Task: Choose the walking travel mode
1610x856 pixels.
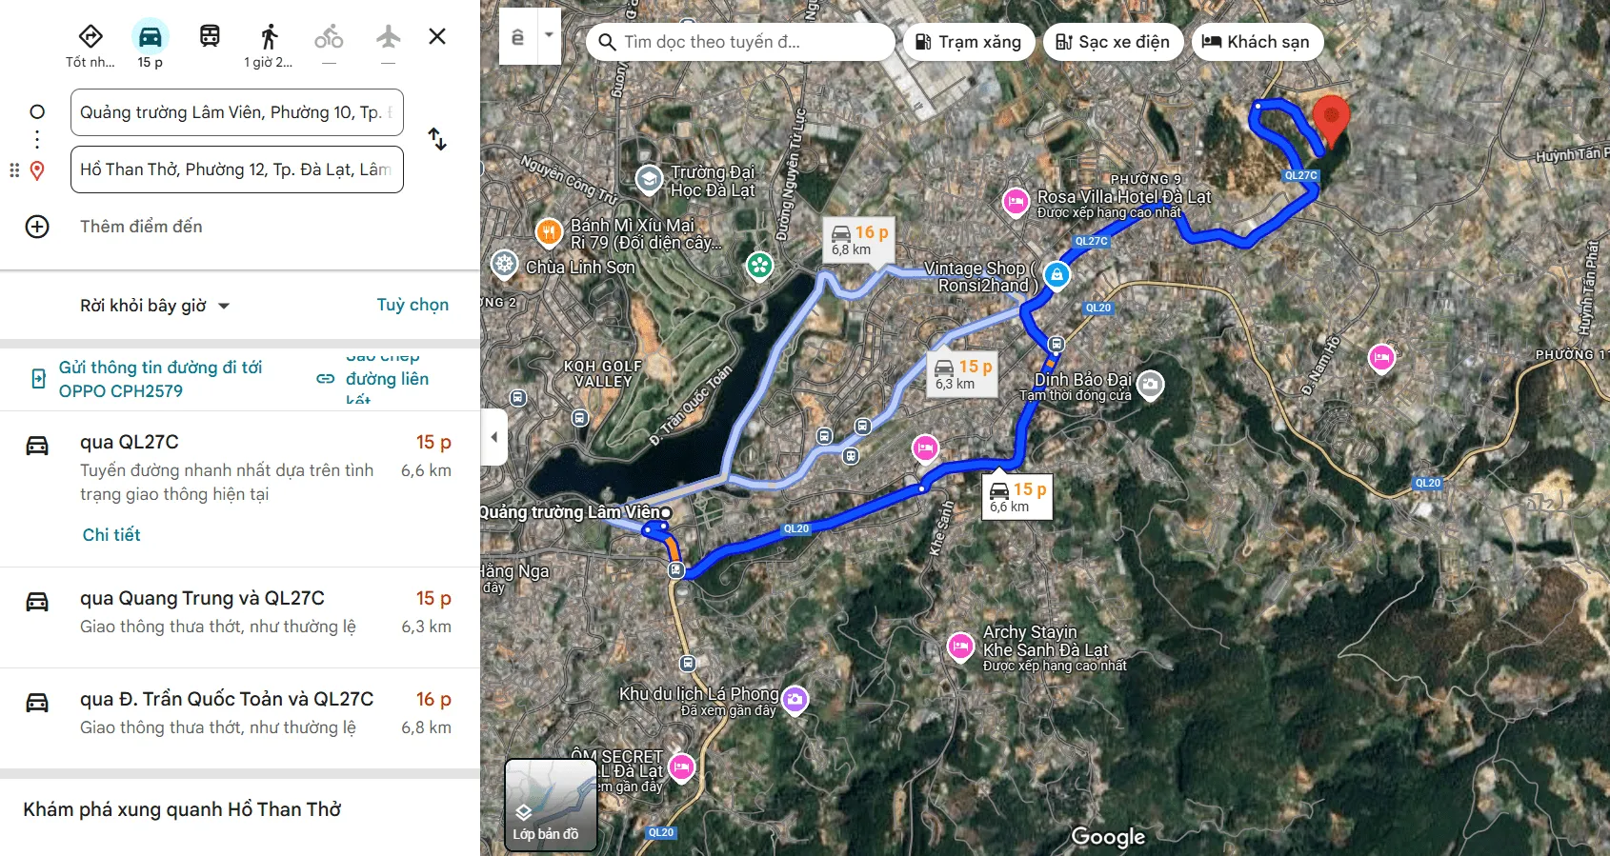Action: (x=269, y=37)
